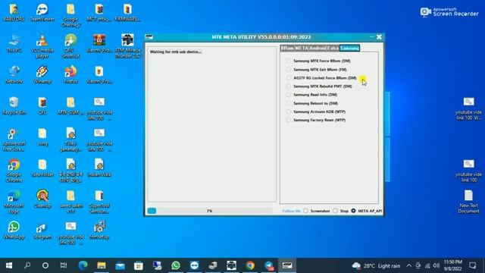
Task: Open the Google Chrome desktop shortcut
Action: point(14,171)
